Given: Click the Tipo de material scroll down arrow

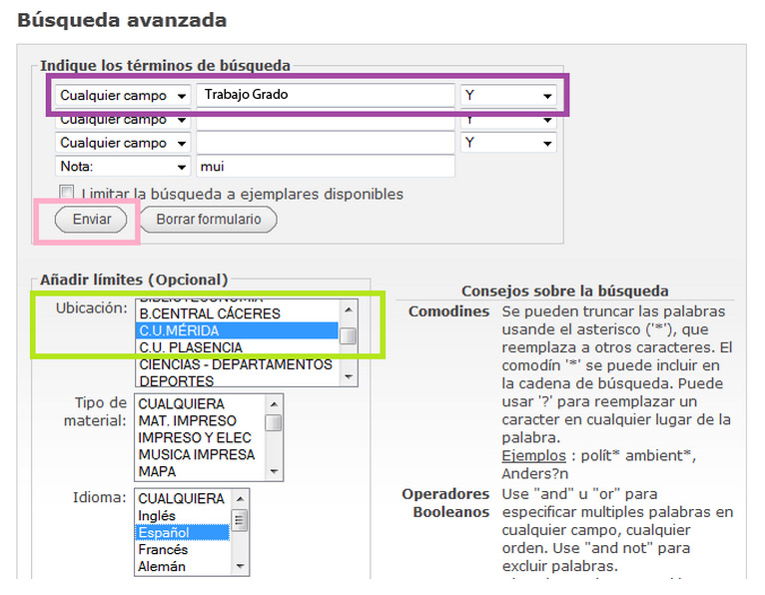Looking at the screenshot, I should click(273, 471).
